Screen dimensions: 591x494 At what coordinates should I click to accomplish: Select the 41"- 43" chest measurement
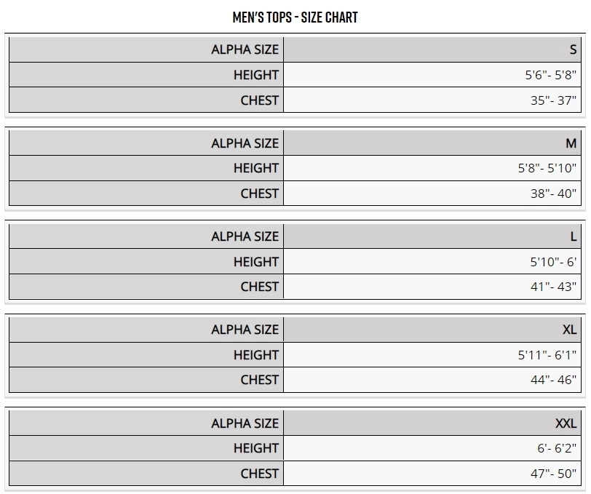click(x=552, y=287)
